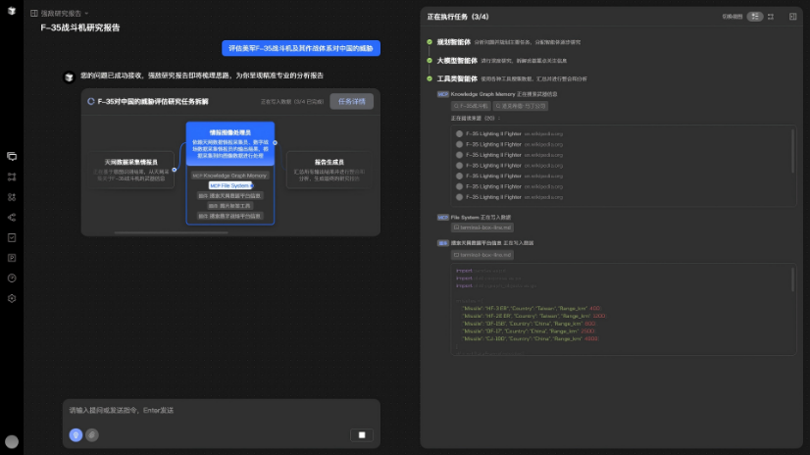Viewport: 810px width, 455px height.
Task: Click the 任务详情 button
Action: pyautogui.click(x=352, y=101)
